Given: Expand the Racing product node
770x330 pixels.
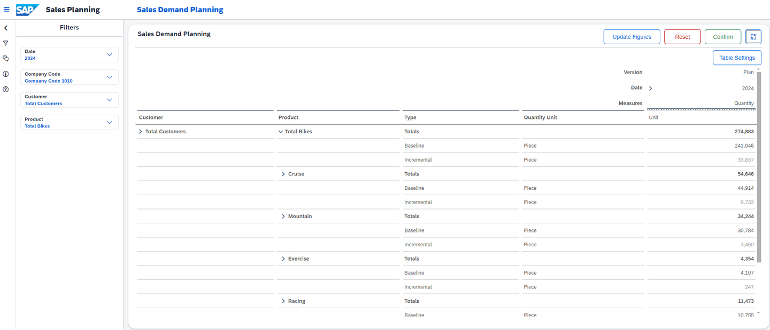Looking at the screenshot, I should pyautogui.click(x=283, y=301).
